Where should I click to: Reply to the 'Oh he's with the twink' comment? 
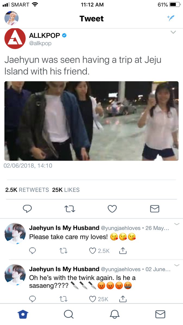[x=32, y=299]
